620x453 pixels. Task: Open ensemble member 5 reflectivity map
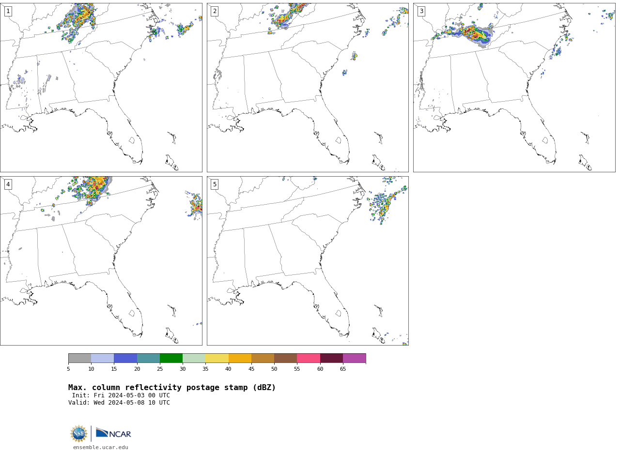click(308, 261)
